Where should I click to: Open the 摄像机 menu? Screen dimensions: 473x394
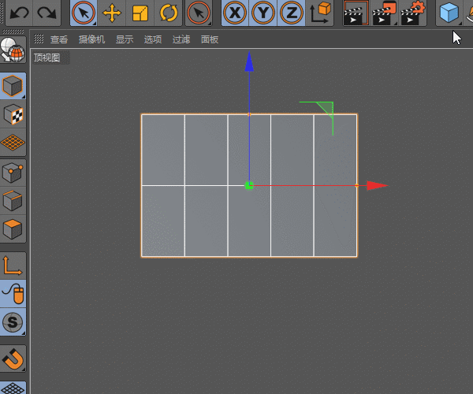click(x=91, y=39)
